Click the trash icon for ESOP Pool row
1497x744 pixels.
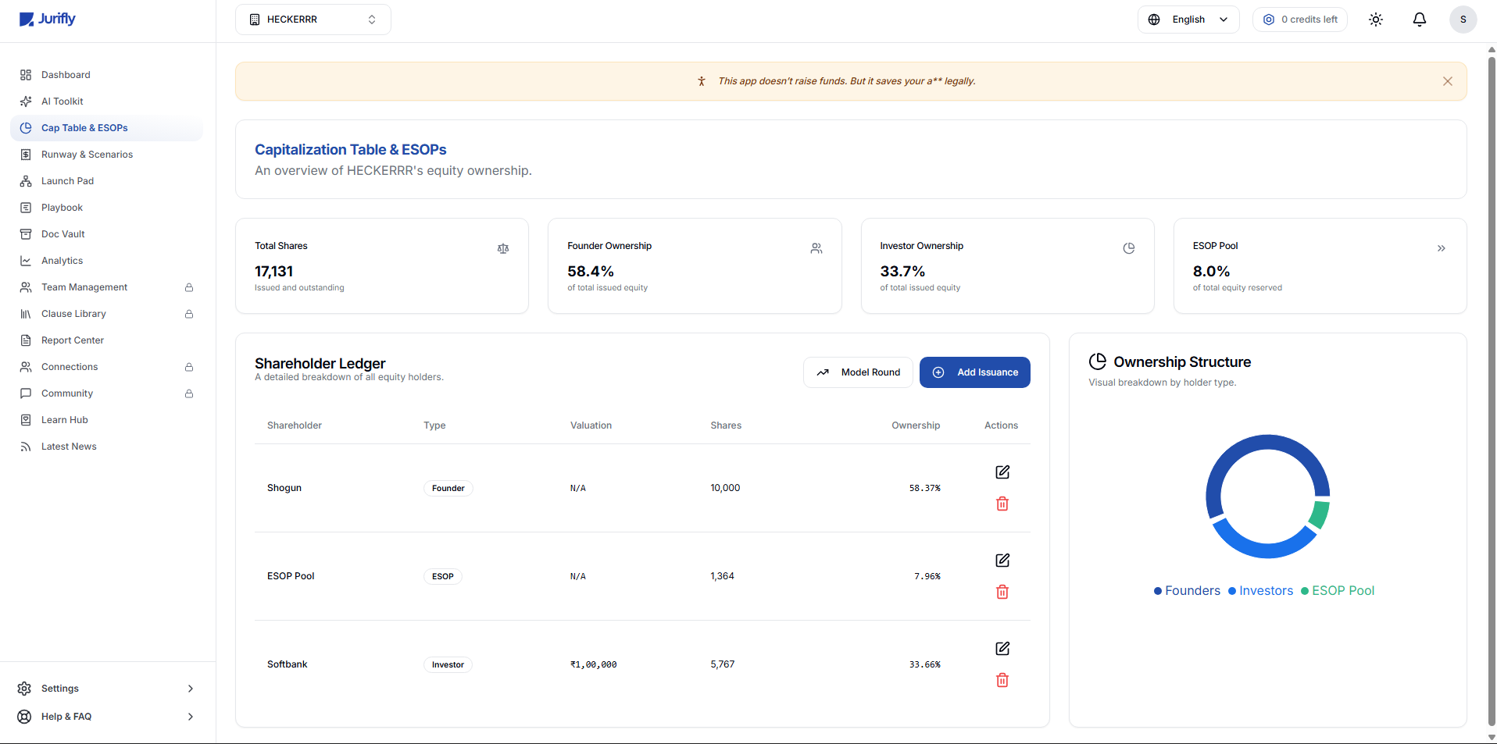click(1002, 593)
